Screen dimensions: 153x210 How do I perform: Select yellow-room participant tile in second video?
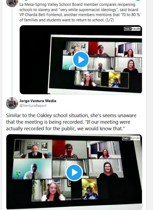pos(90,189)
